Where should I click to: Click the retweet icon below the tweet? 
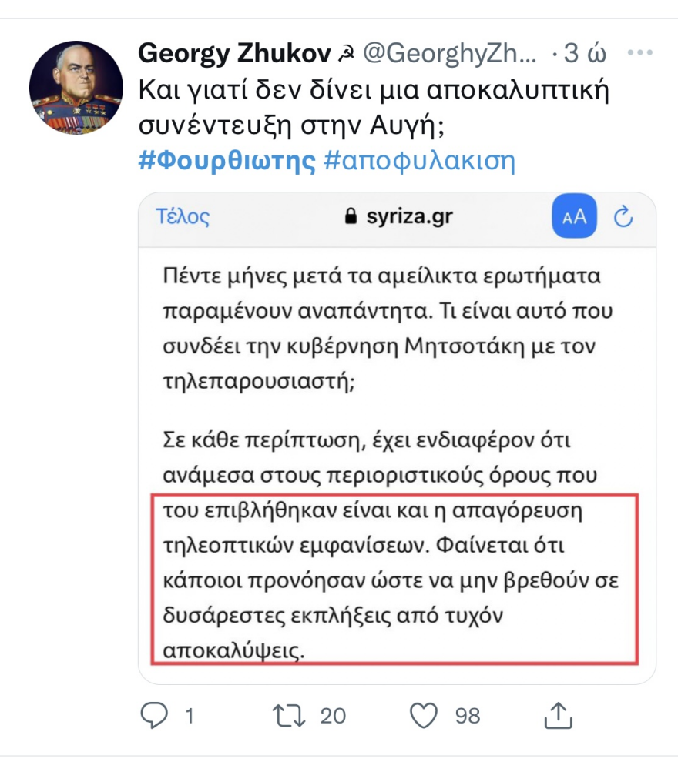click(292, 716)
